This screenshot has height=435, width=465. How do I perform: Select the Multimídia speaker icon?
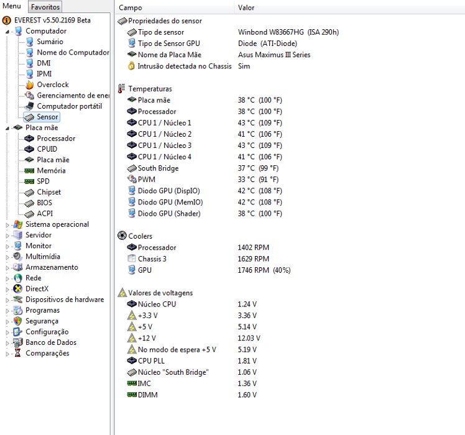tap(18, 257)
